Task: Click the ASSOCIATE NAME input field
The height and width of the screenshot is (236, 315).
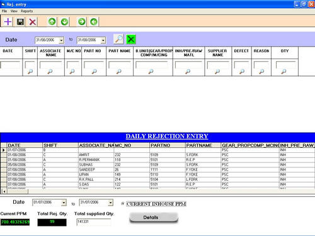Action: pos(51,65)
